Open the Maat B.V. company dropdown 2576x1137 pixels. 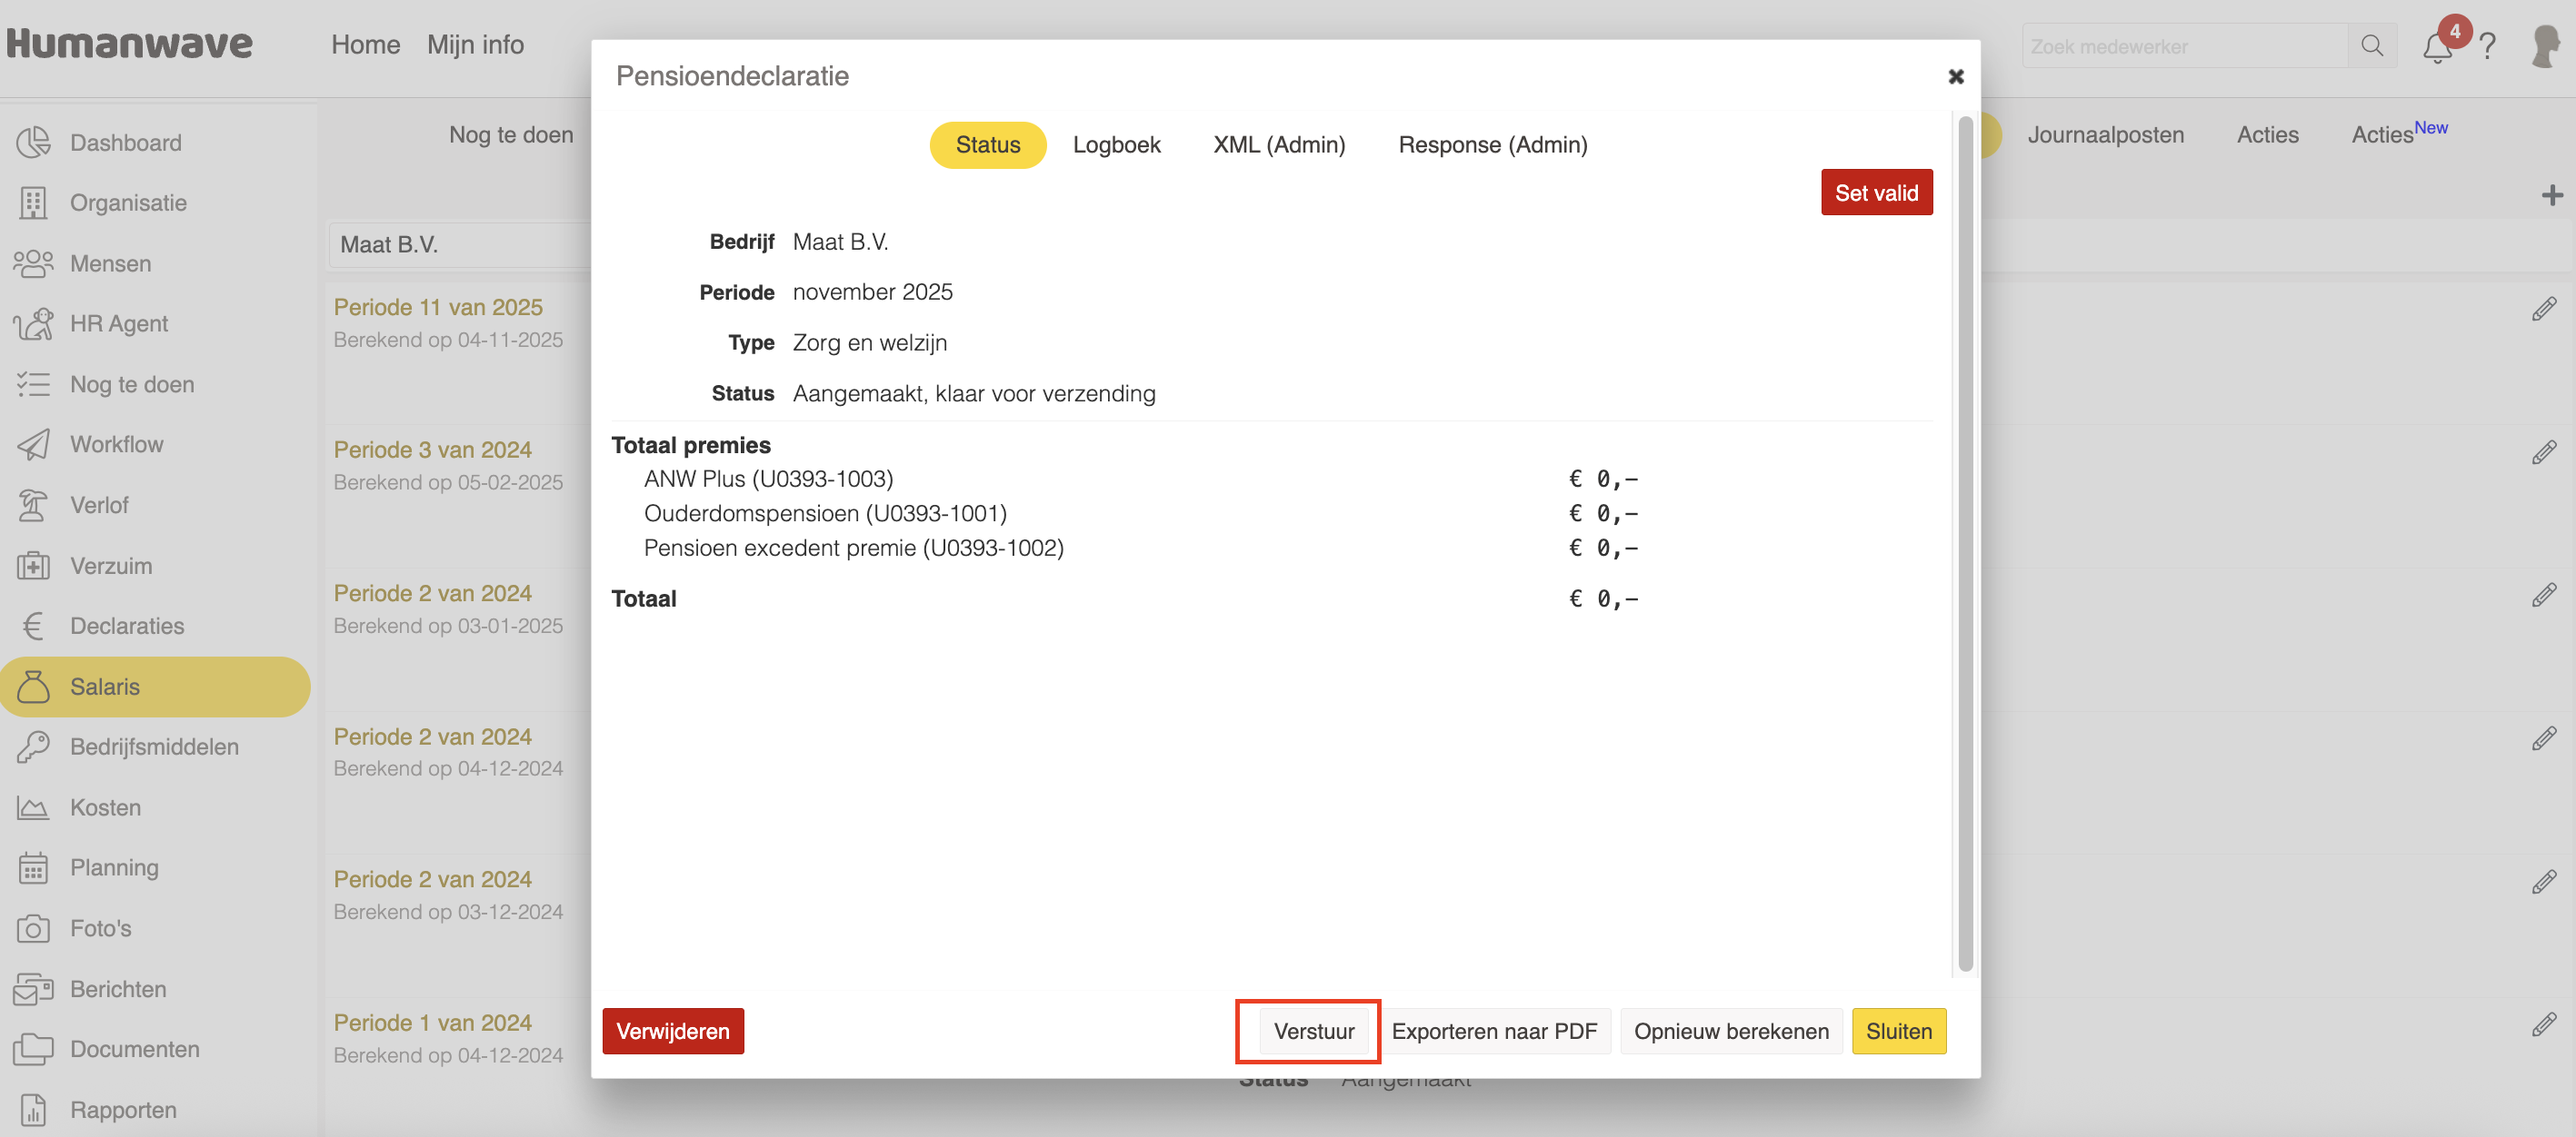point(460,245)
